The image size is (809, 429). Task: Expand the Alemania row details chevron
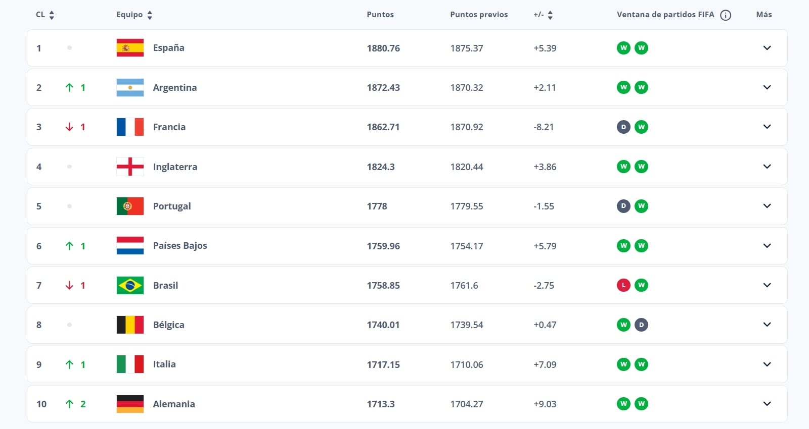[x=767, y=404]
